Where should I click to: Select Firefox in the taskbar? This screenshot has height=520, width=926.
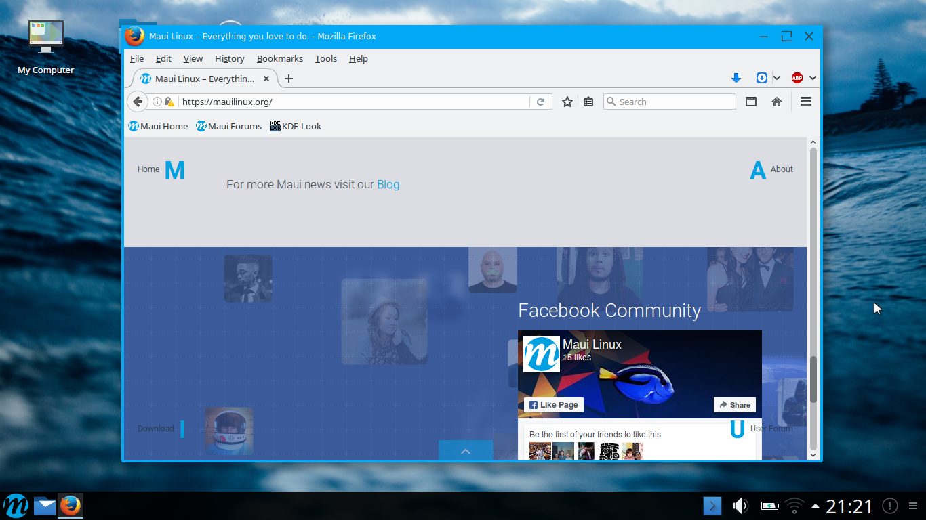pos(71,506)
